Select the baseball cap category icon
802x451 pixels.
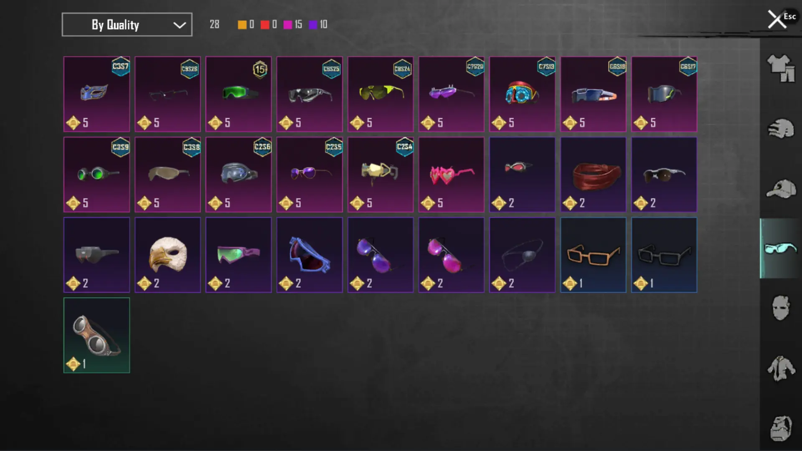pos(781,189)
